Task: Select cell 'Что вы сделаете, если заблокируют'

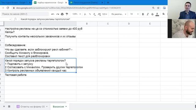Action: (x=40, y=53)
